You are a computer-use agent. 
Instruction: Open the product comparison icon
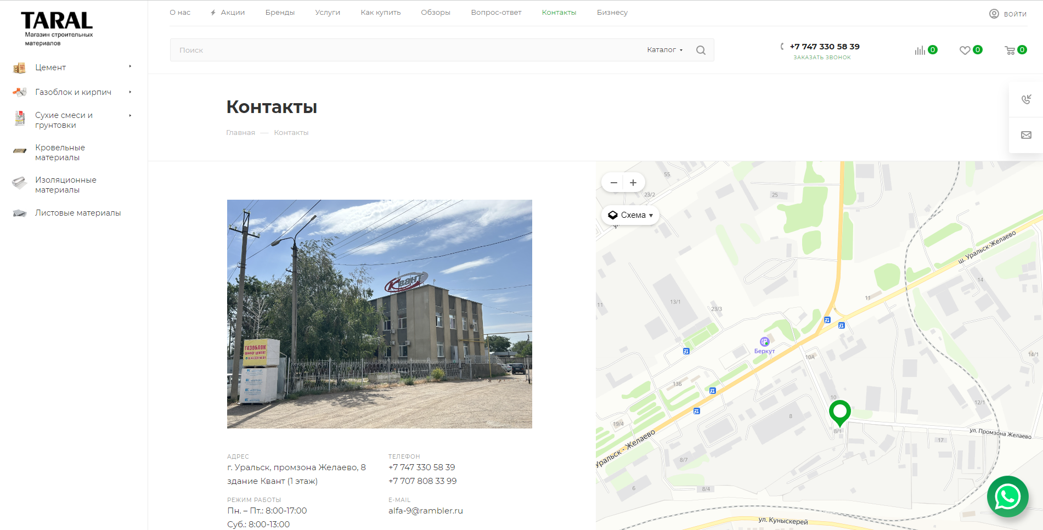920,50
